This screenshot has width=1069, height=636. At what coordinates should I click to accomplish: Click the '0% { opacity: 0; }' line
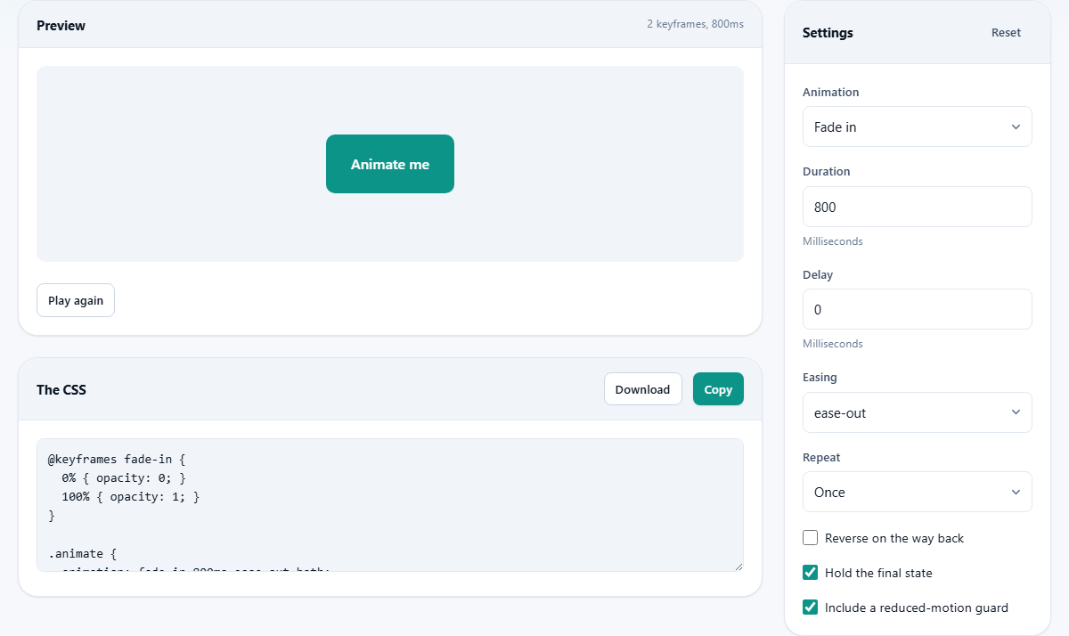(124, 478)
